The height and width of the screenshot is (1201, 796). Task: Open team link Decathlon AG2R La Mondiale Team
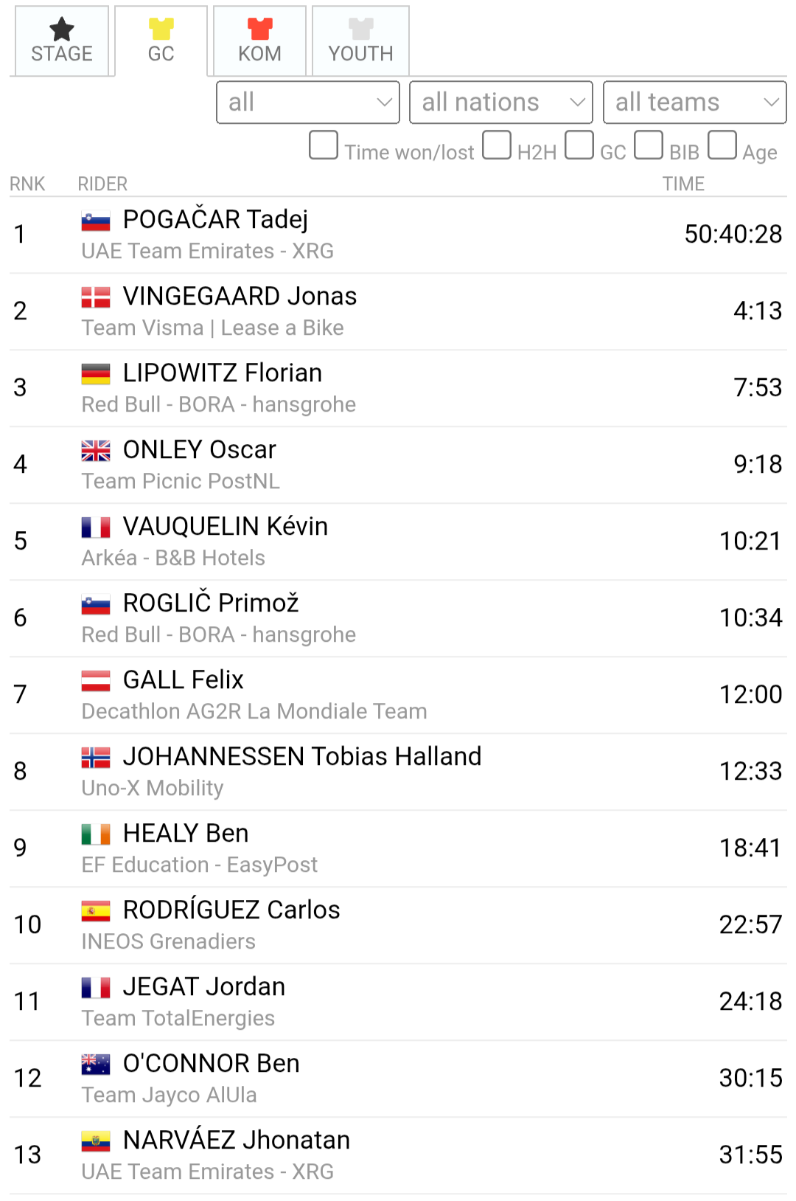[x=254, y=711]
